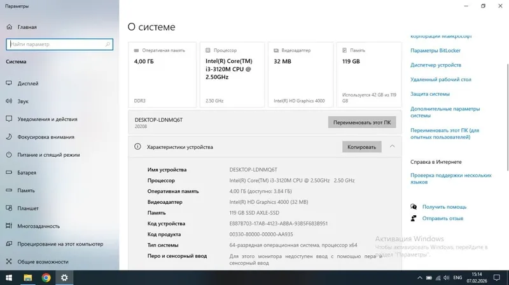
Task: Select the Звук speaker icon in sidebar
Action: (x=9, y=101)
